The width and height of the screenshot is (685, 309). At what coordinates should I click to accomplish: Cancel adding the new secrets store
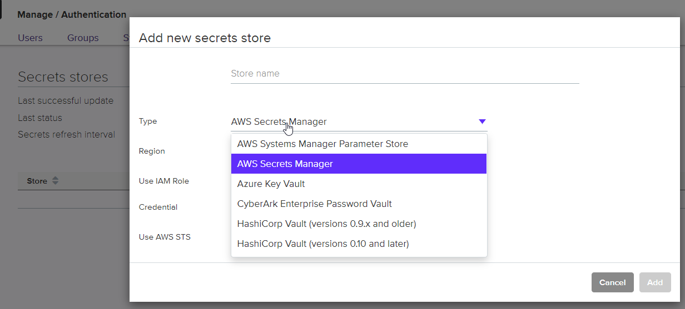point(612,282)
